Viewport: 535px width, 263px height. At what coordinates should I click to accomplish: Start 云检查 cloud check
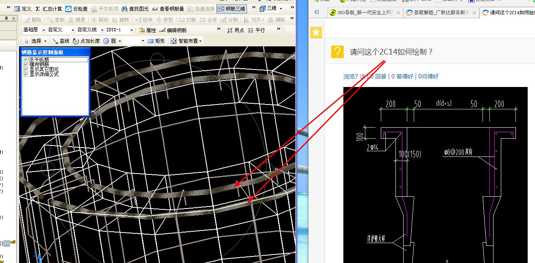point(76,9)
